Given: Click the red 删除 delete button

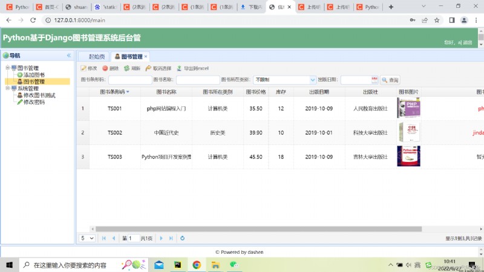Looking at the screenshot, I should [111, 68].
